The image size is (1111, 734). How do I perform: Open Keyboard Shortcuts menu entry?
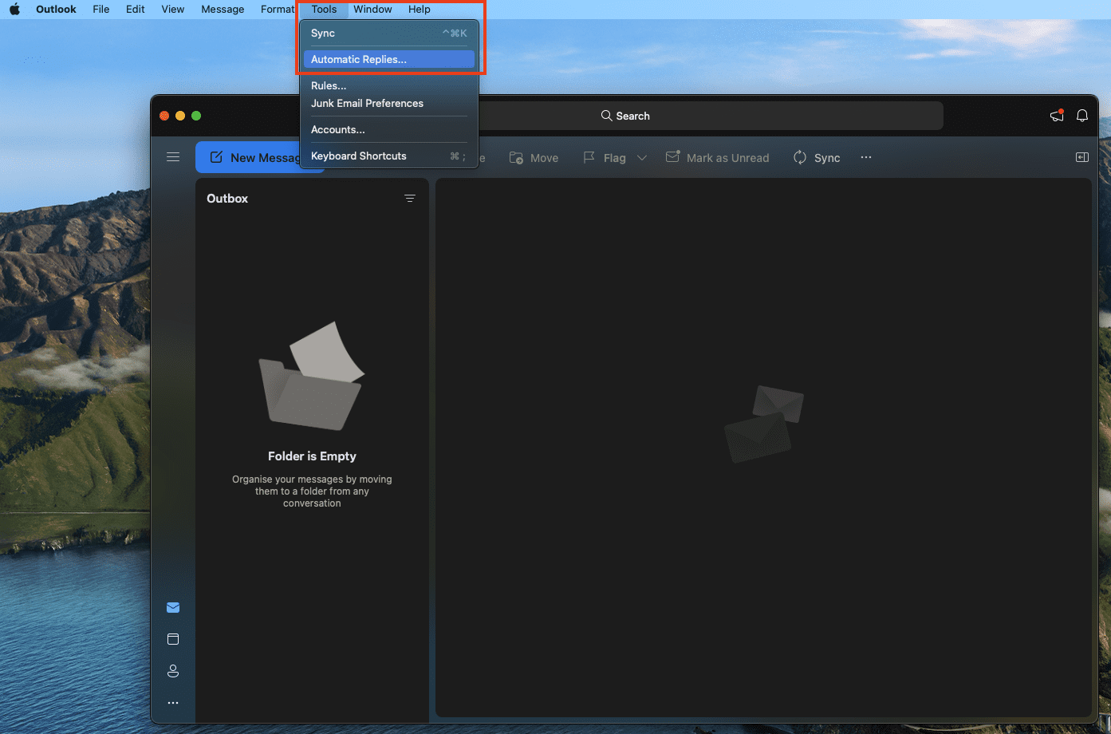click(x=389, y=156)
